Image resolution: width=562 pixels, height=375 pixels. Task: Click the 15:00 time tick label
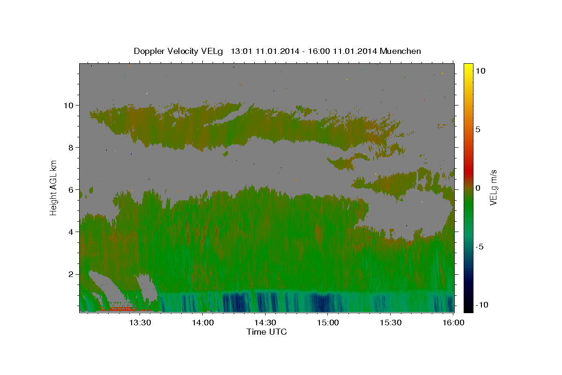tap(328, 322)
